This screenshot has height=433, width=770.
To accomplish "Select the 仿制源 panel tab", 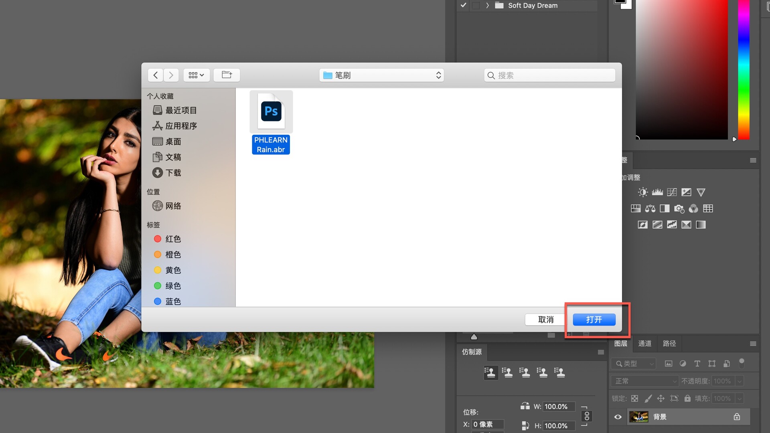I will coord(472,352).
